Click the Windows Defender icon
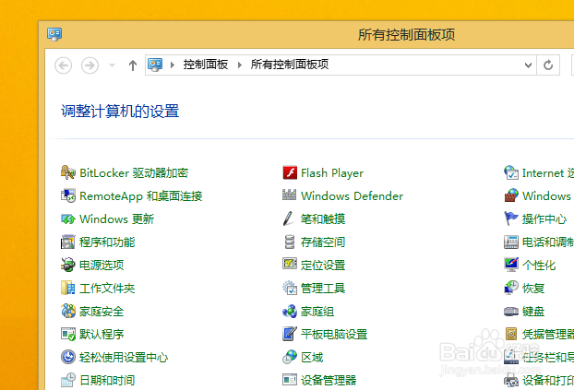The image size is (574, 390). coord(289,195)
